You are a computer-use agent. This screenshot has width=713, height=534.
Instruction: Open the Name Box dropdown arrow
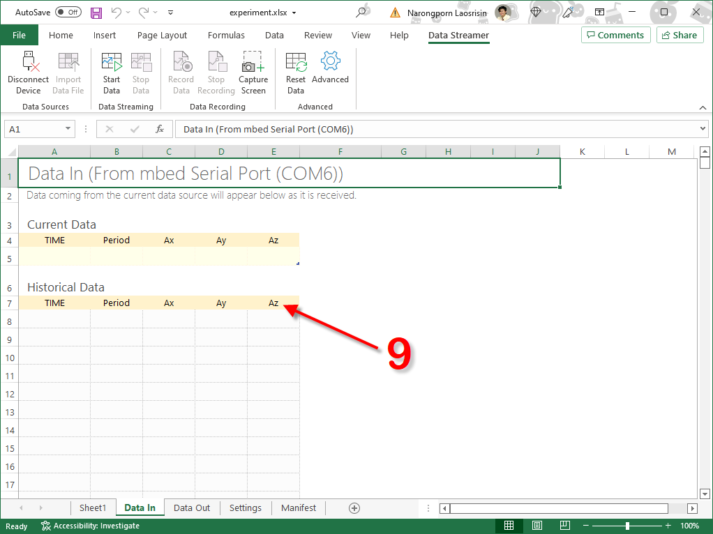coord(68,128)
